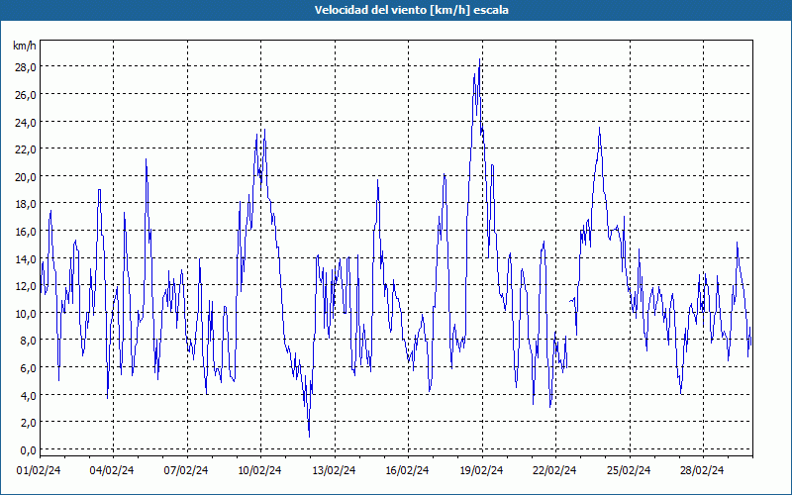Click the chart title 'Velocidad del viento [km/h] escala'
Screen dimensions: 792x495
coord(411,10)
